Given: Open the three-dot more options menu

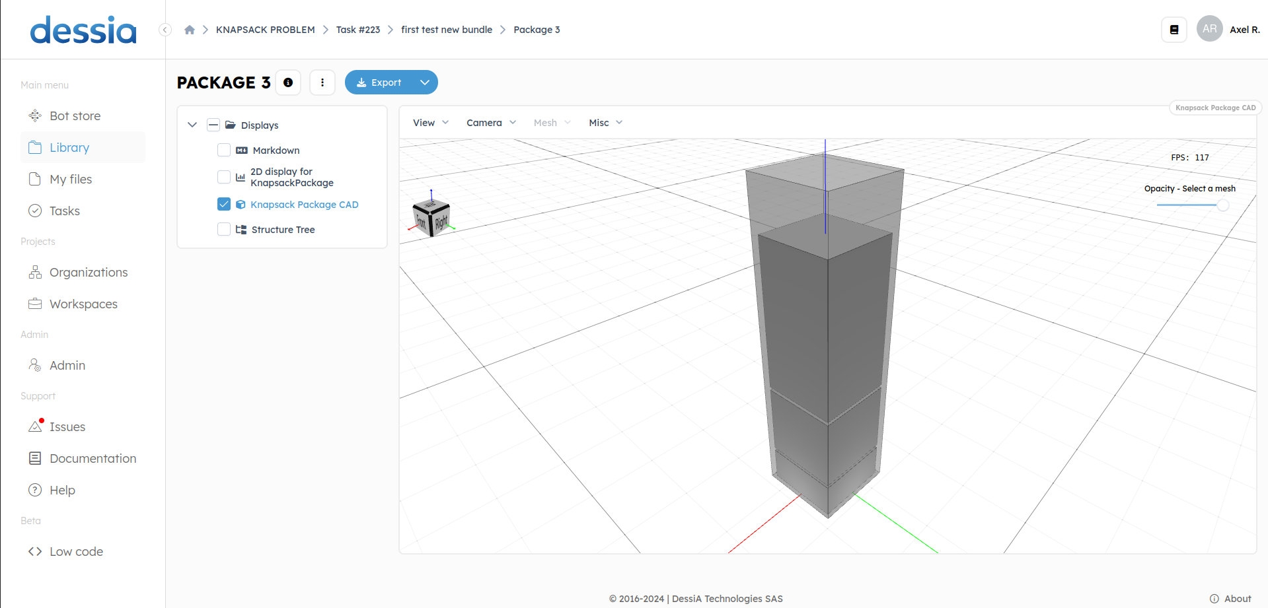Looking at the screenshot, I should pos(322,83).
